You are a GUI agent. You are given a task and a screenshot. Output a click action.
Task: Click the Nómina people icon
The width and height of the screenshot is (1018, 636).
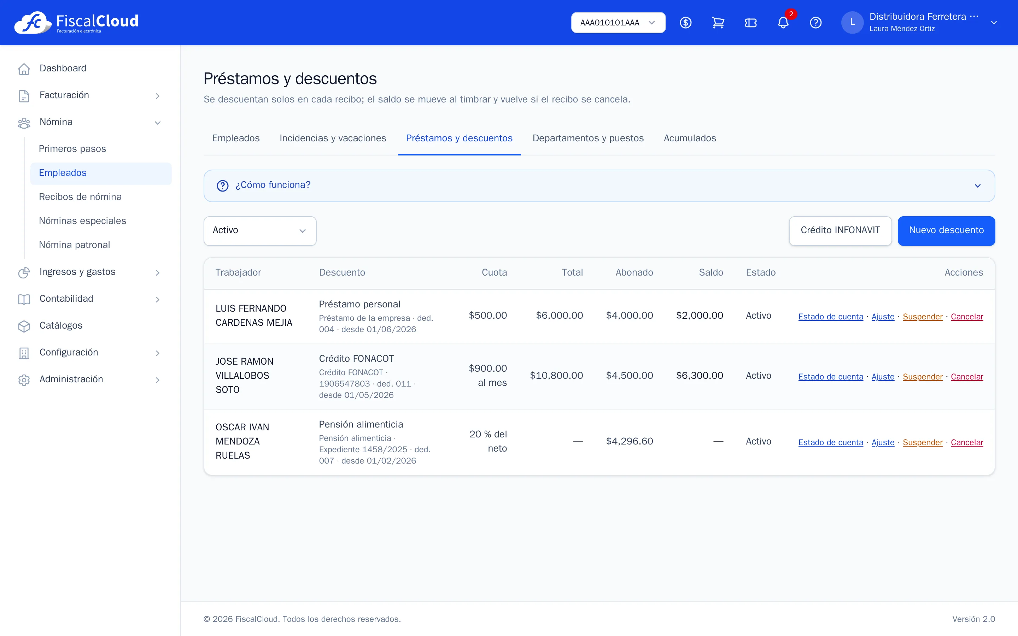24,122
